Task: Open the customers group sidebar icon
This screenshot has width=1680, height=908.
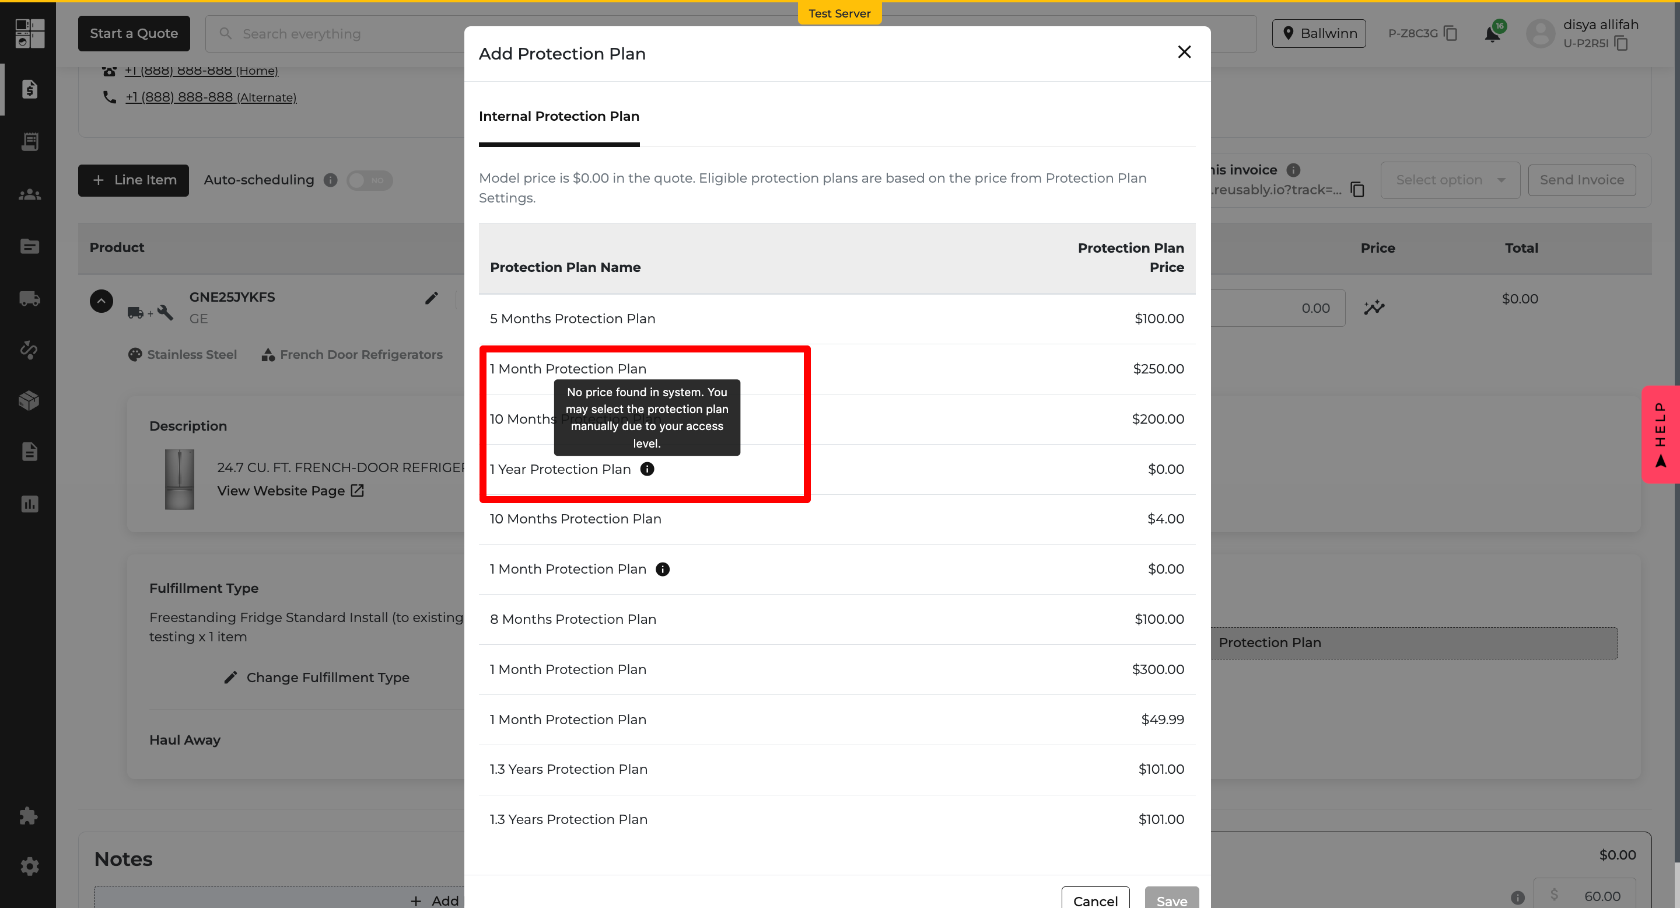Action: 29,194
